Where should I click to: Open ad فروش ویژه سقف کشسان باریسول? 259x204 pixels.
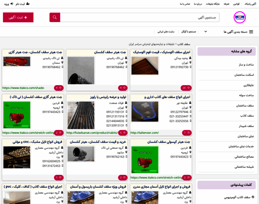[98, 187]
